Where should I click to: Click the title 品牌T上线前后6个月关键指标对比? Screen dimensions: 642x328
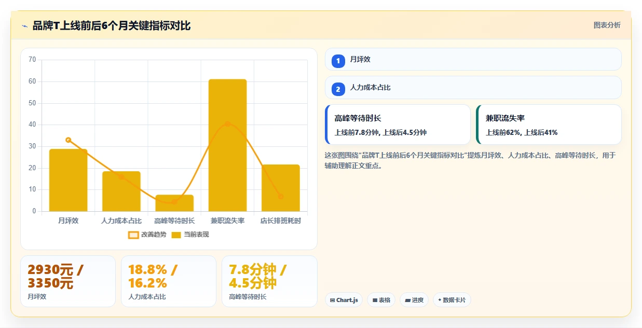[112, 25]
